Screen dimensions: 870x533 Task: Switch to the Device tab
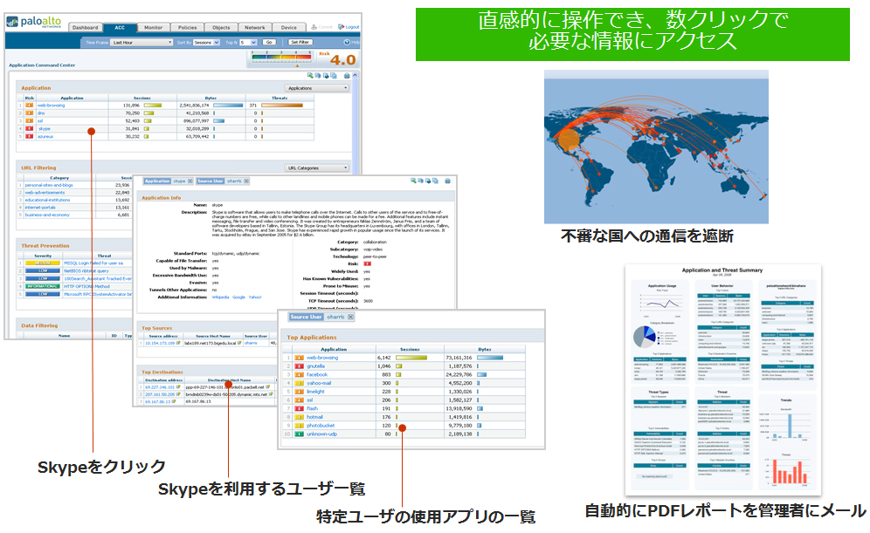pyautogui.click(x=288, y=27)
